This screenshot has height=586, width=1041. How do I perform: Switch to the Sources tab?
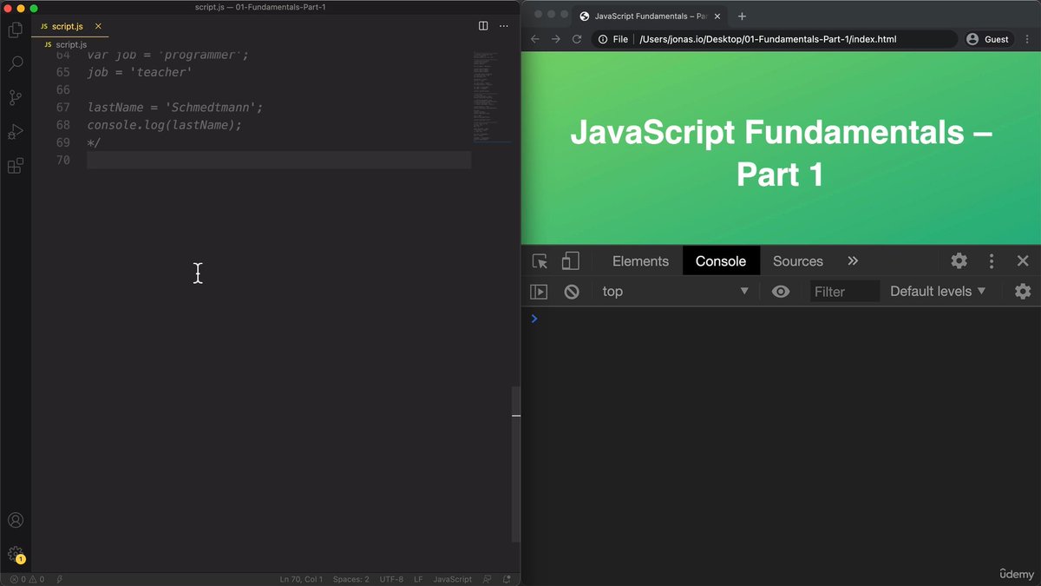tap(798, 261)
